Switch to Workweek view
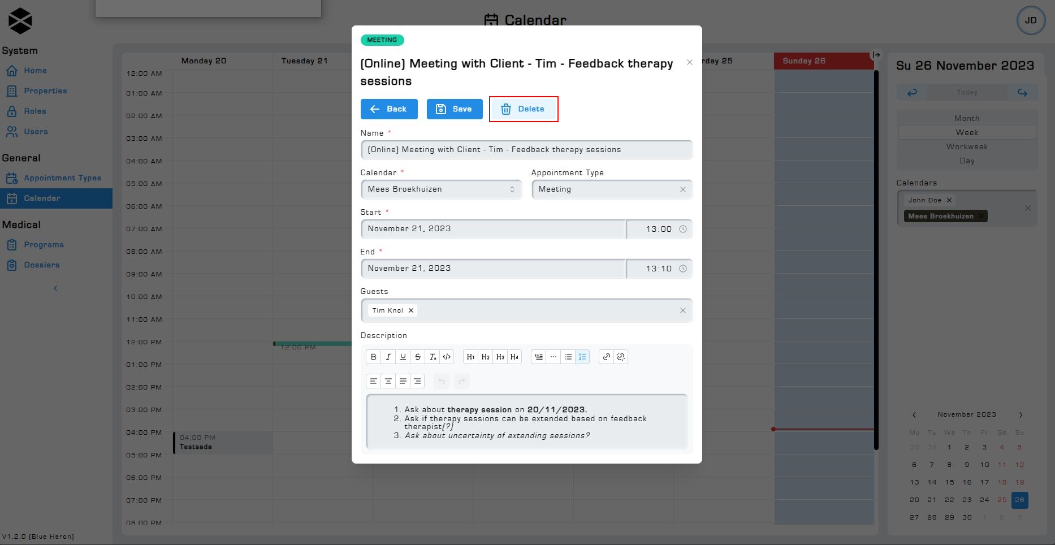The image size is (1055, 545). tap(967, 146)
